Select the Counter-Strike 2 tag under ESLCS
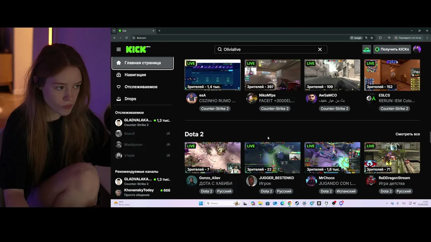The width and height of the screenshot is (431, 242). [394, 109]
